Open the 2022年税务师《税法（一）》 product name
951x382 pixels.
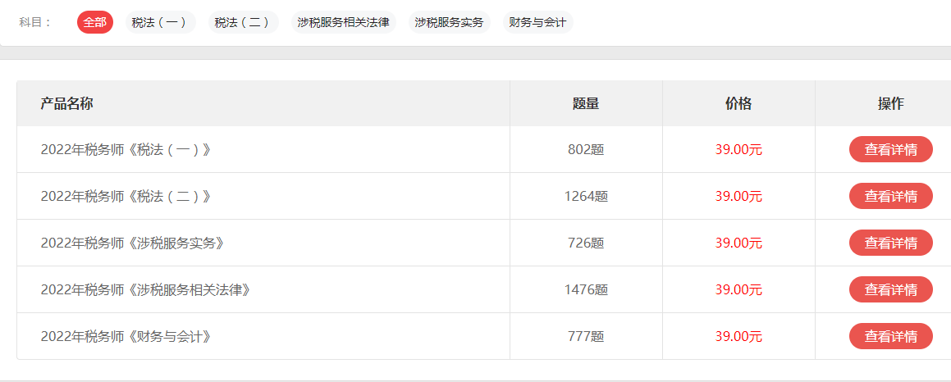126,149
